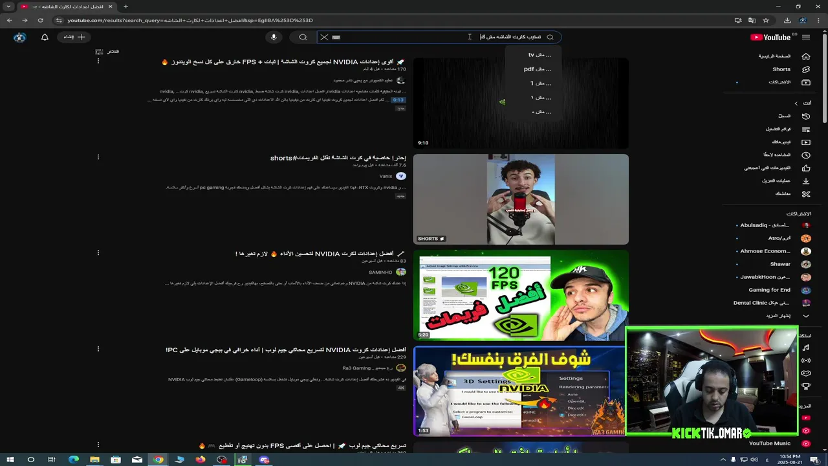Select the suggestion ending in '1'

(534, 83)
